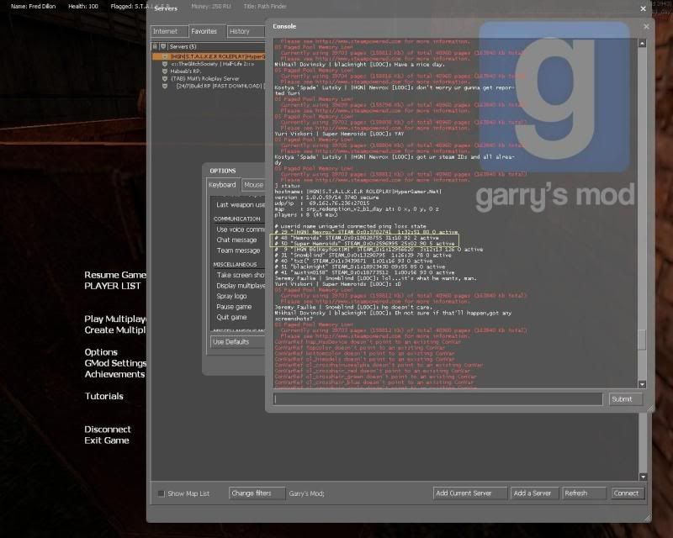The image size is (673, 538).
Task: Switch to the Internet servers tab
Action: [x=169, y=31]
